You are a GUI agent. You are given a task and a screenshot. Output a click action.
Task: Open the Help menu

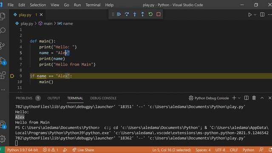(x=109, y=5)
